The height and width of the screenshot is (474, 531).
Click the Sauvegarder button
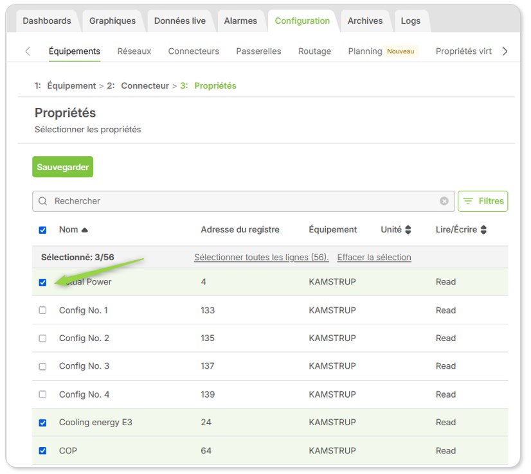[62, 167]
